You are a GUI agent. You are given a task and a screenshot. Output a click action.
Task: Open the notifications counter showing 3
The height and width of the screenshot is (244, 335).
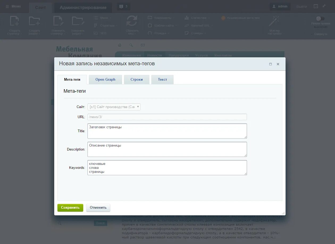coord(123,6)
